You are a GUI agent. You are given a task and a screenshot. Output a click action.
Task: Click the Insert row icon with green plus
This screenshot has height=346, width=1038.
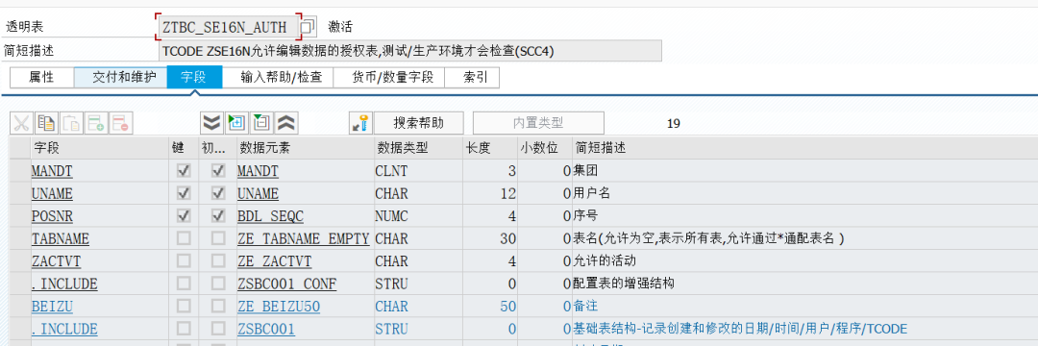[96, 123]
